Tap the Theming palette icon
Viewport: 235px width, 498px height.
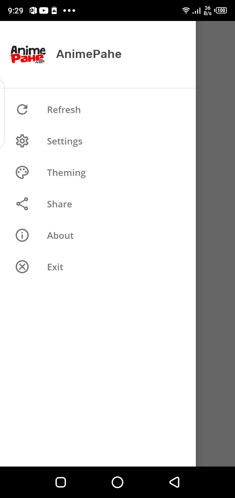22,172
